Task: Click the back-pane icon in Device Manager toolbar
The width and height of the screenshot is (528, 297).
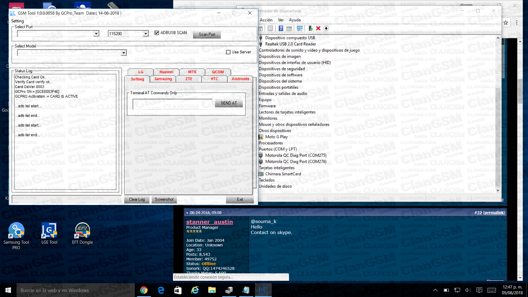Action: [x=261, y=28]
